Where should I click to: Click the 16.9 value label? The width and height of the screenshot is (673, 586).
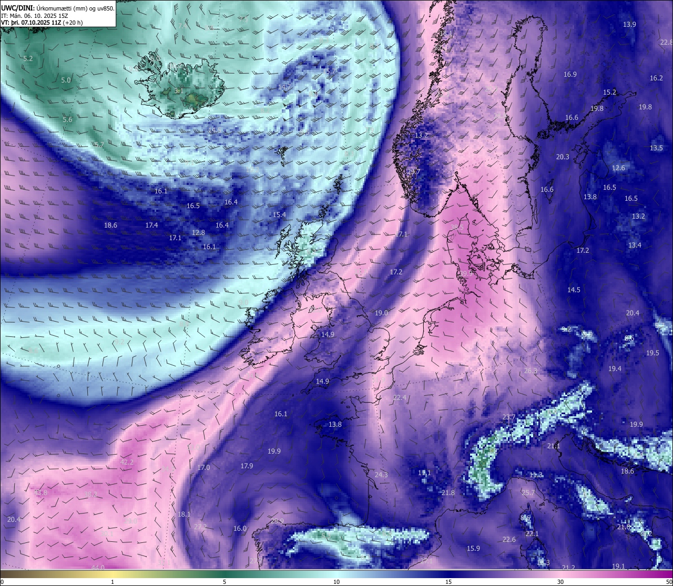click(570, 74)
